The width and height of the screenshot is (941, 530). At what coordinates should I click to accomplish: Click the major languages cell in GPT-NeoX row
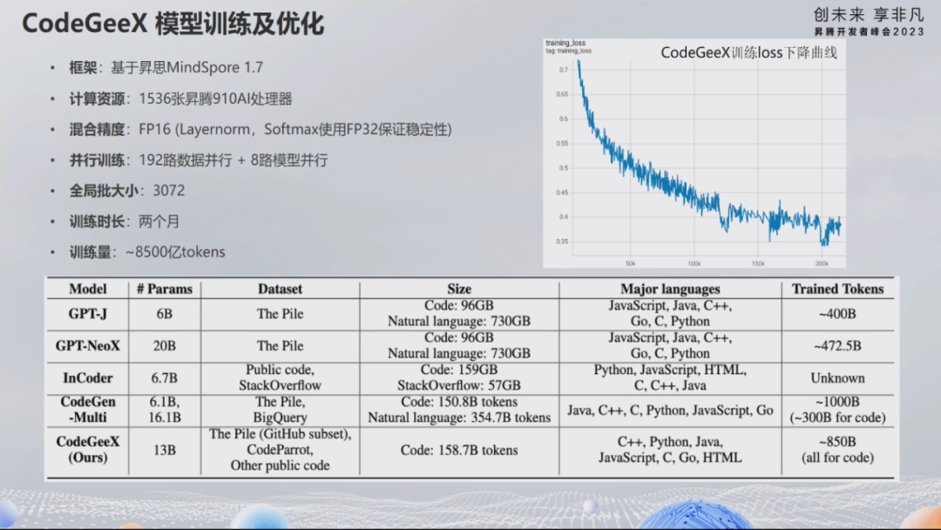coord(670,346)
